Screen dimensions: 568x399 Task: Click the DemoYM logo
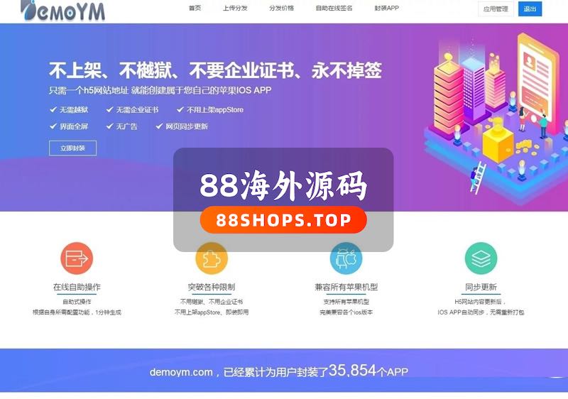tap(62, 10)
